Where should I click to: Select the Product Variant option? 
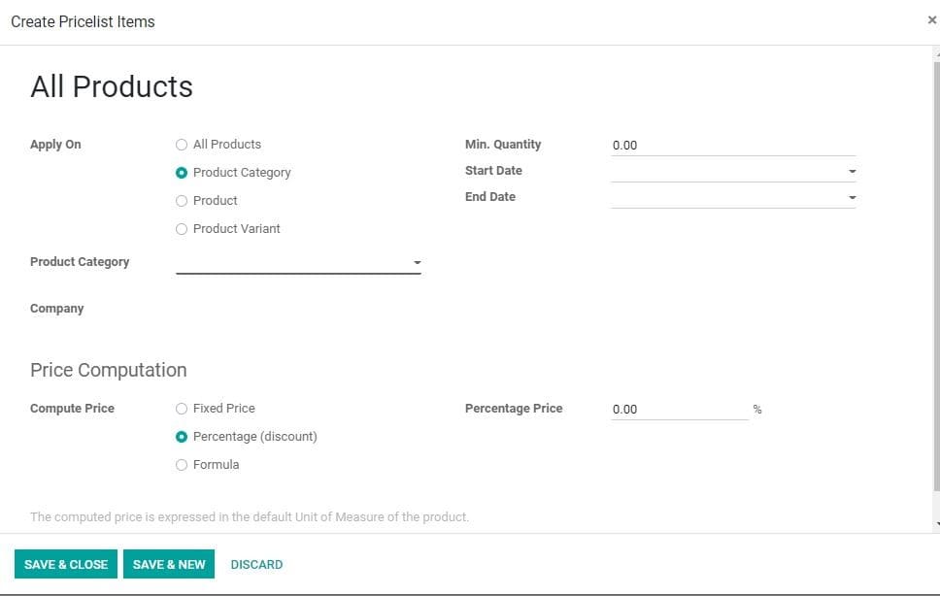[182, 229]
